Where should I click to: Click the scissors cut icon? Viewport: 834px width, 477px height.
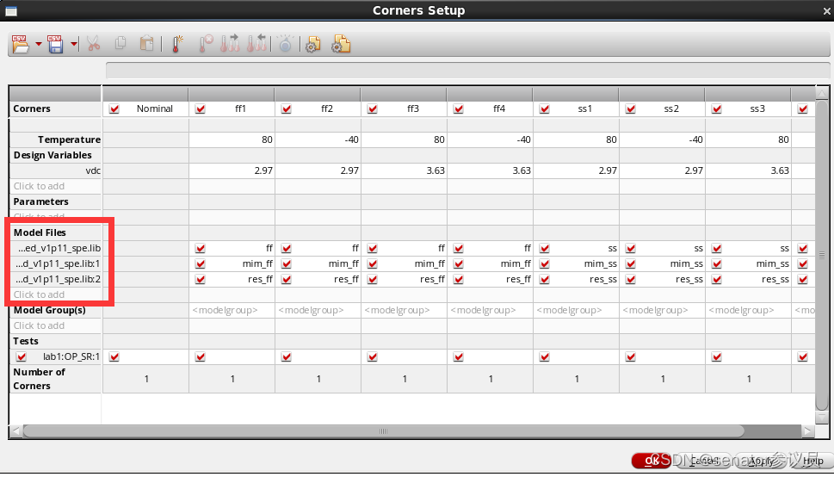click(94, 44)
